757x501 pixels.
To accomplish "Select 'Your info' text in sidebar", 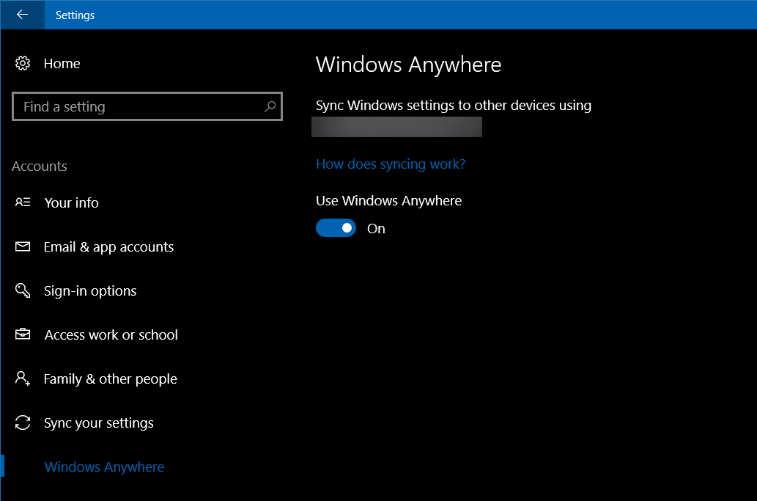I will click(71, 202).
